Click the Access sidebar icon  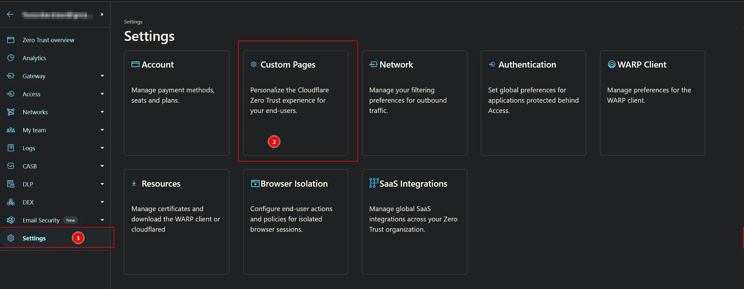pos(11,94)
